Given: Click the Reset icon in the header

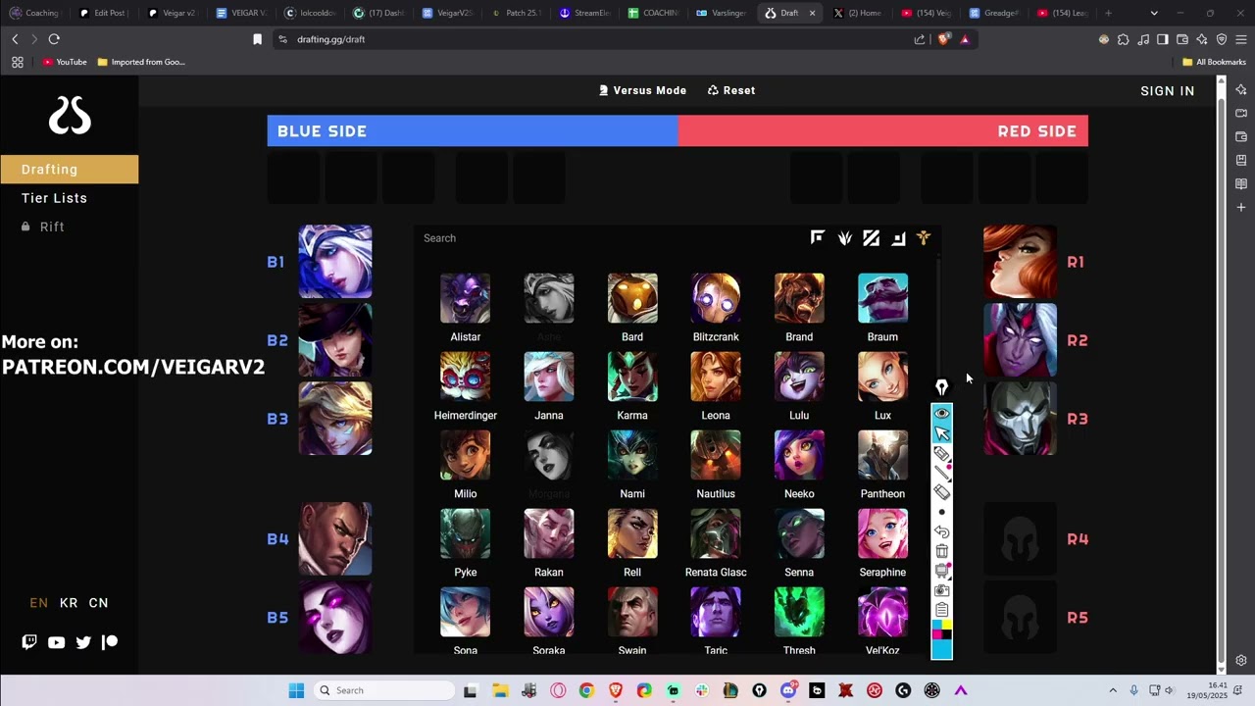Looking at the screenshot, I should [713, 90].
